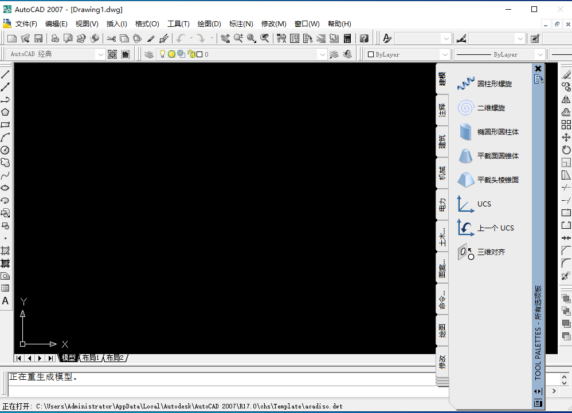The width and height of the screenshot is (572, 413).
Task: Select the Circle tool
Action: [6, 150]
